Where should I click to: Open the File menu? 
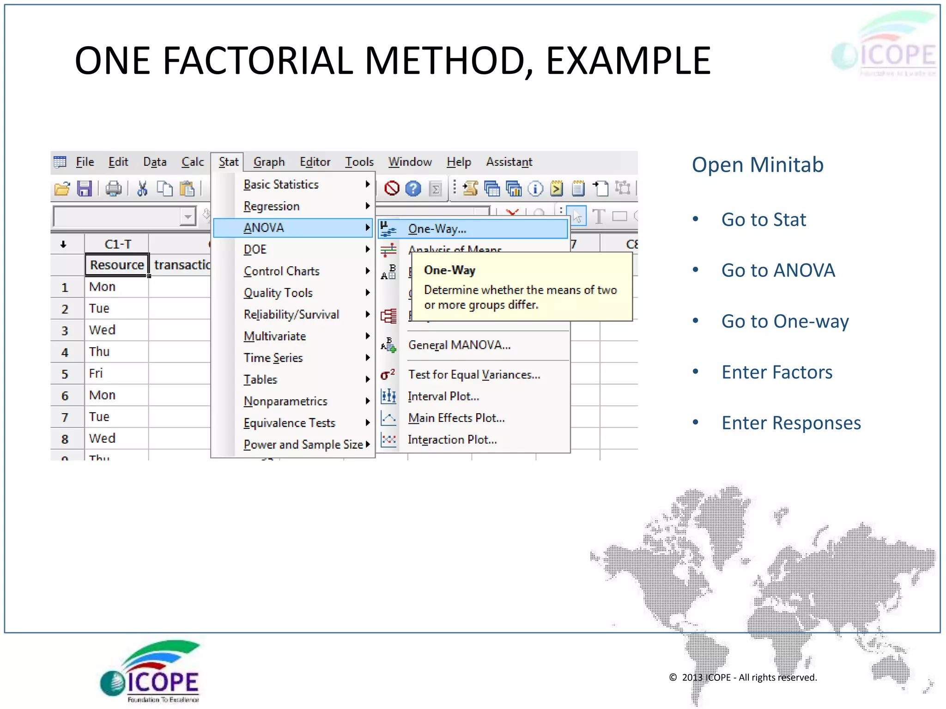tap(85, 162)
